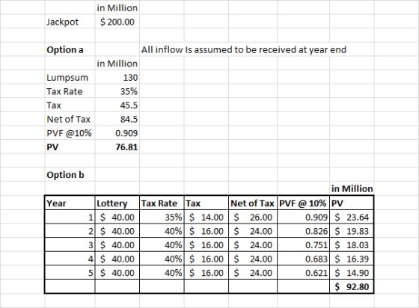This screenshot has height=308, width=419.
Task: Click the Net of Tax label in Option a
Action: (x=70, y=119)
